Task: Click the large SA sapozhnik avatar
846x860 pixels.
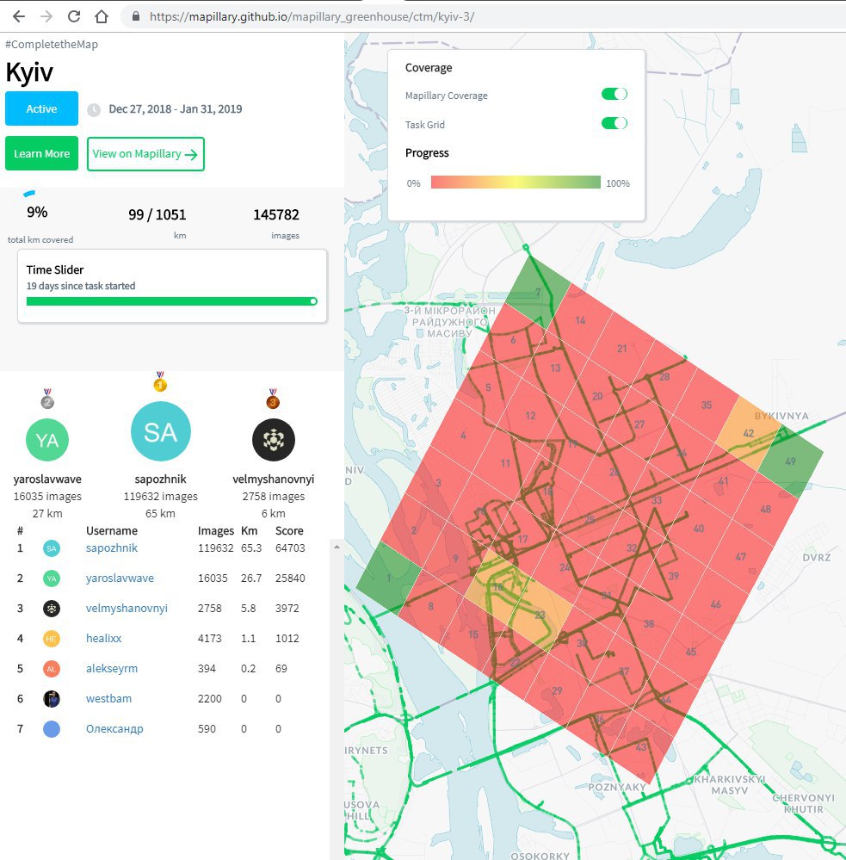Action: (x=161, y=431)
